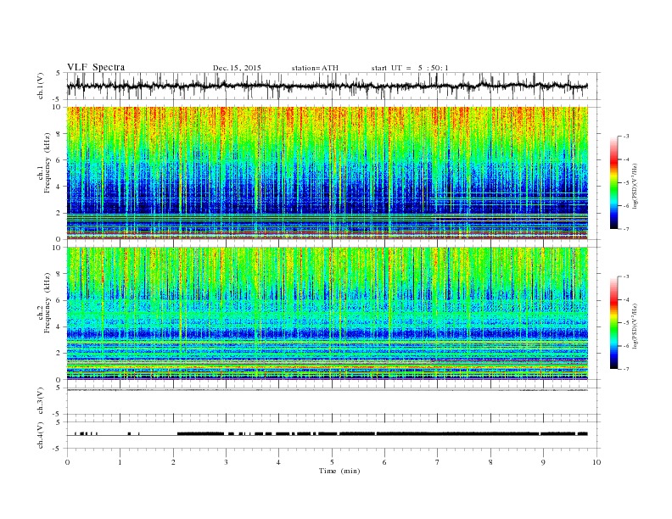The image size is (672, 519).
Task: Click the "-3" label on the ch.1 colorbar
Action: click(x=626, y=137)
